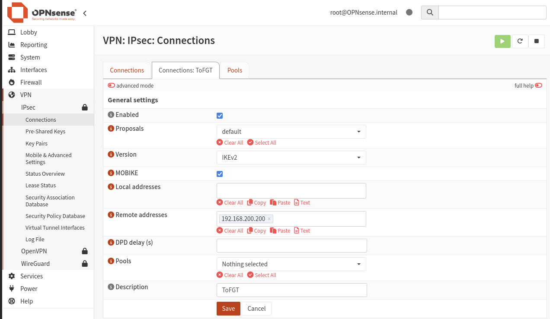The height and width of the screenshot is (319, 550).
Task: Remove the 192.168.200.200 remote address tag
Action: pos(269,219)
